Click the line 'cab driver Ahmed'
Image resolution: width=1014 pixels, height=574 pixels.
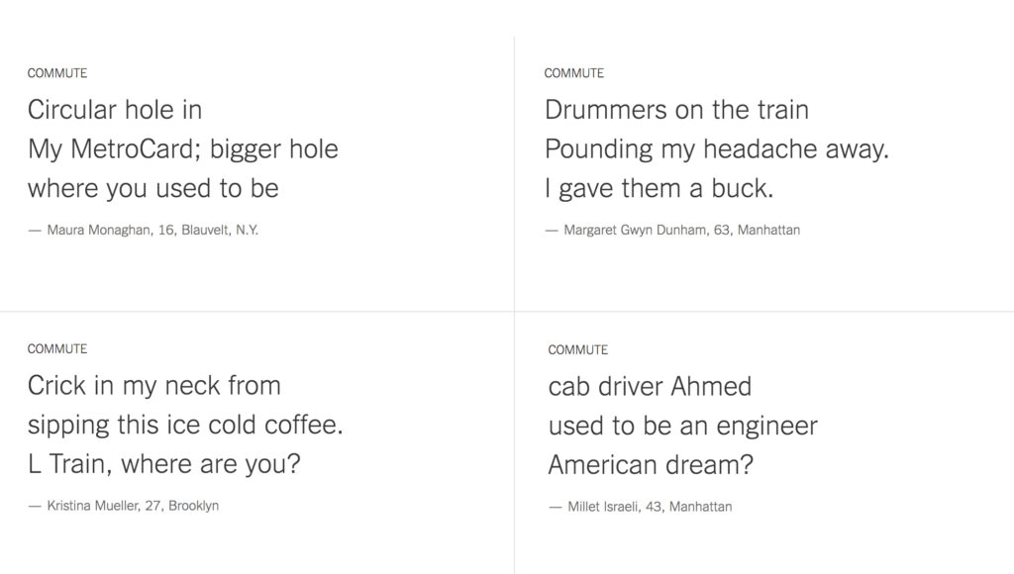pos(650,387)
